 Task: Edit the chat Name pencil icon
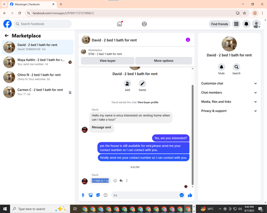pos(143,84)
